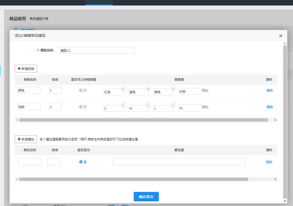Delete size value S using its x icon
The width and height of the screenshot is (293, 206).
pyautogui.click(x=123, y=105)
